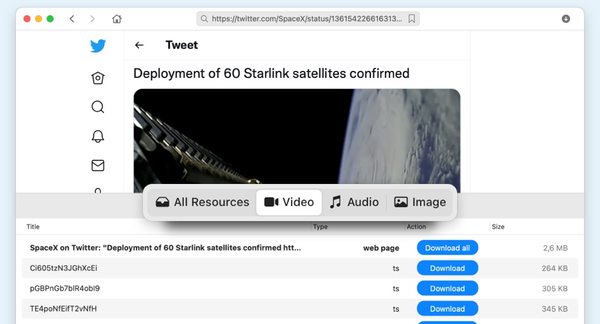Go forward with the browser forward arrow
Viewport: 600px width, 324px height.
point(92,19)
